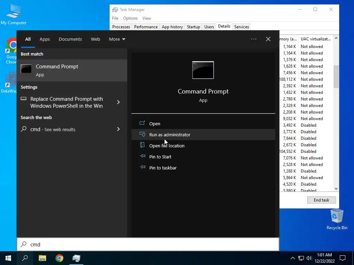Open Task Manager Options menu
Screen dimensions: 354x265
130,18
